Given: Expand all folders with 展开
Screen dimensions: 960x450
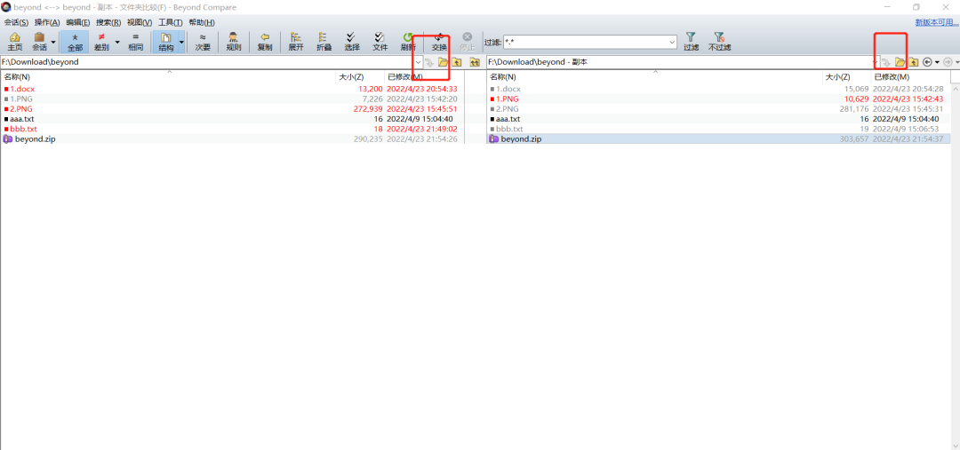Looking at the screenshot, I should pos(296,42).
